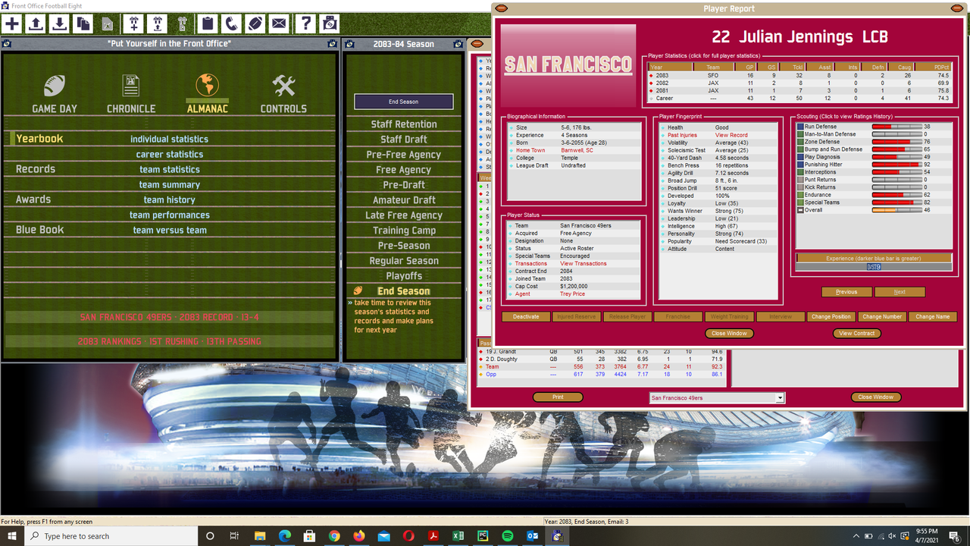Click the Windows search box
970x546 pixels.
[111, 536]
